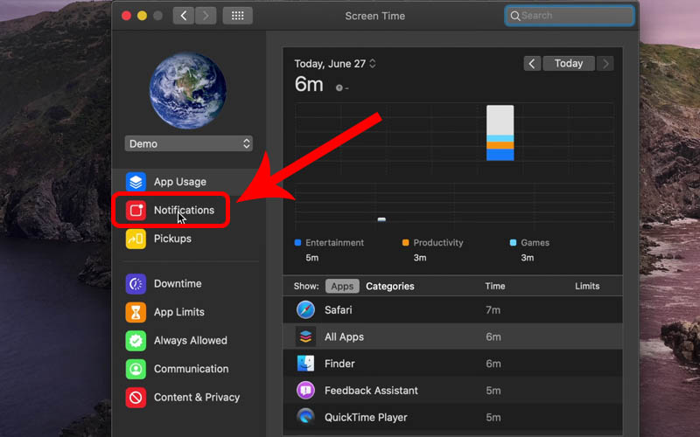The width and height of the screenshot is (700, 437).
Task: Select the All Apps row name
Action: click(x=344, y=336)
